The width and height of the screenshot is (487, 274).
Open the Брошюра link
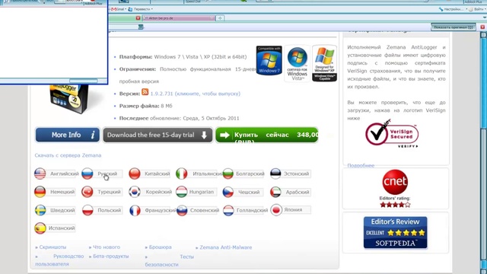point(161,247)
